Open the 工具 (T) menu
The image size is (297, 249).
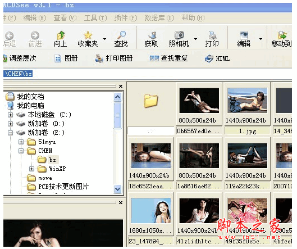point(95,18)
